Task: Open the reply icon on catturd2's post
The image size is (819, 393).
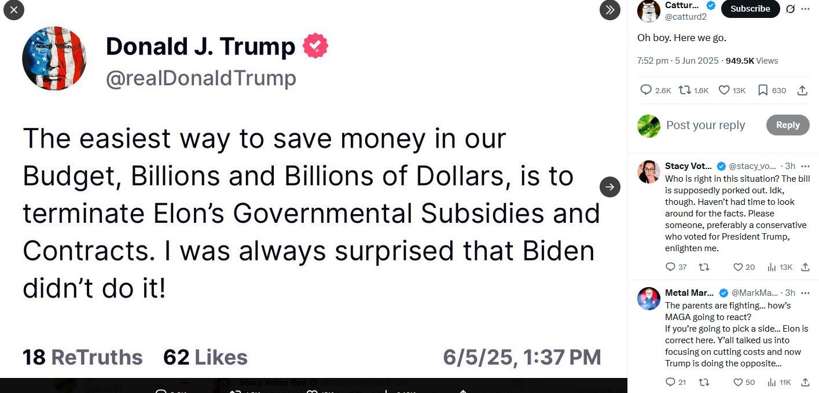Action: [646, 90]
